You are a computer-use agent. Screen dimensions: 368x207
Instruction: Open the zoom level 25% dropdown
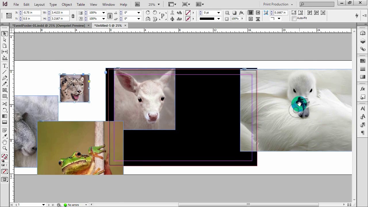tap(158, 4)
